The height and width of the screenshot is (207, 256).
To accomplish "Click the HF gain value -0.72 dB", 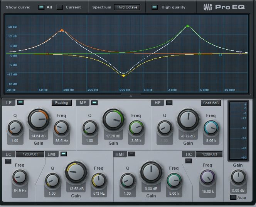I will (188, 136).
